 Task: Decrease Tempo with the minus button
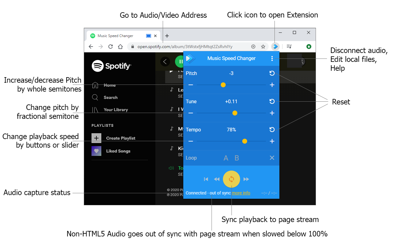pos(191,141)
